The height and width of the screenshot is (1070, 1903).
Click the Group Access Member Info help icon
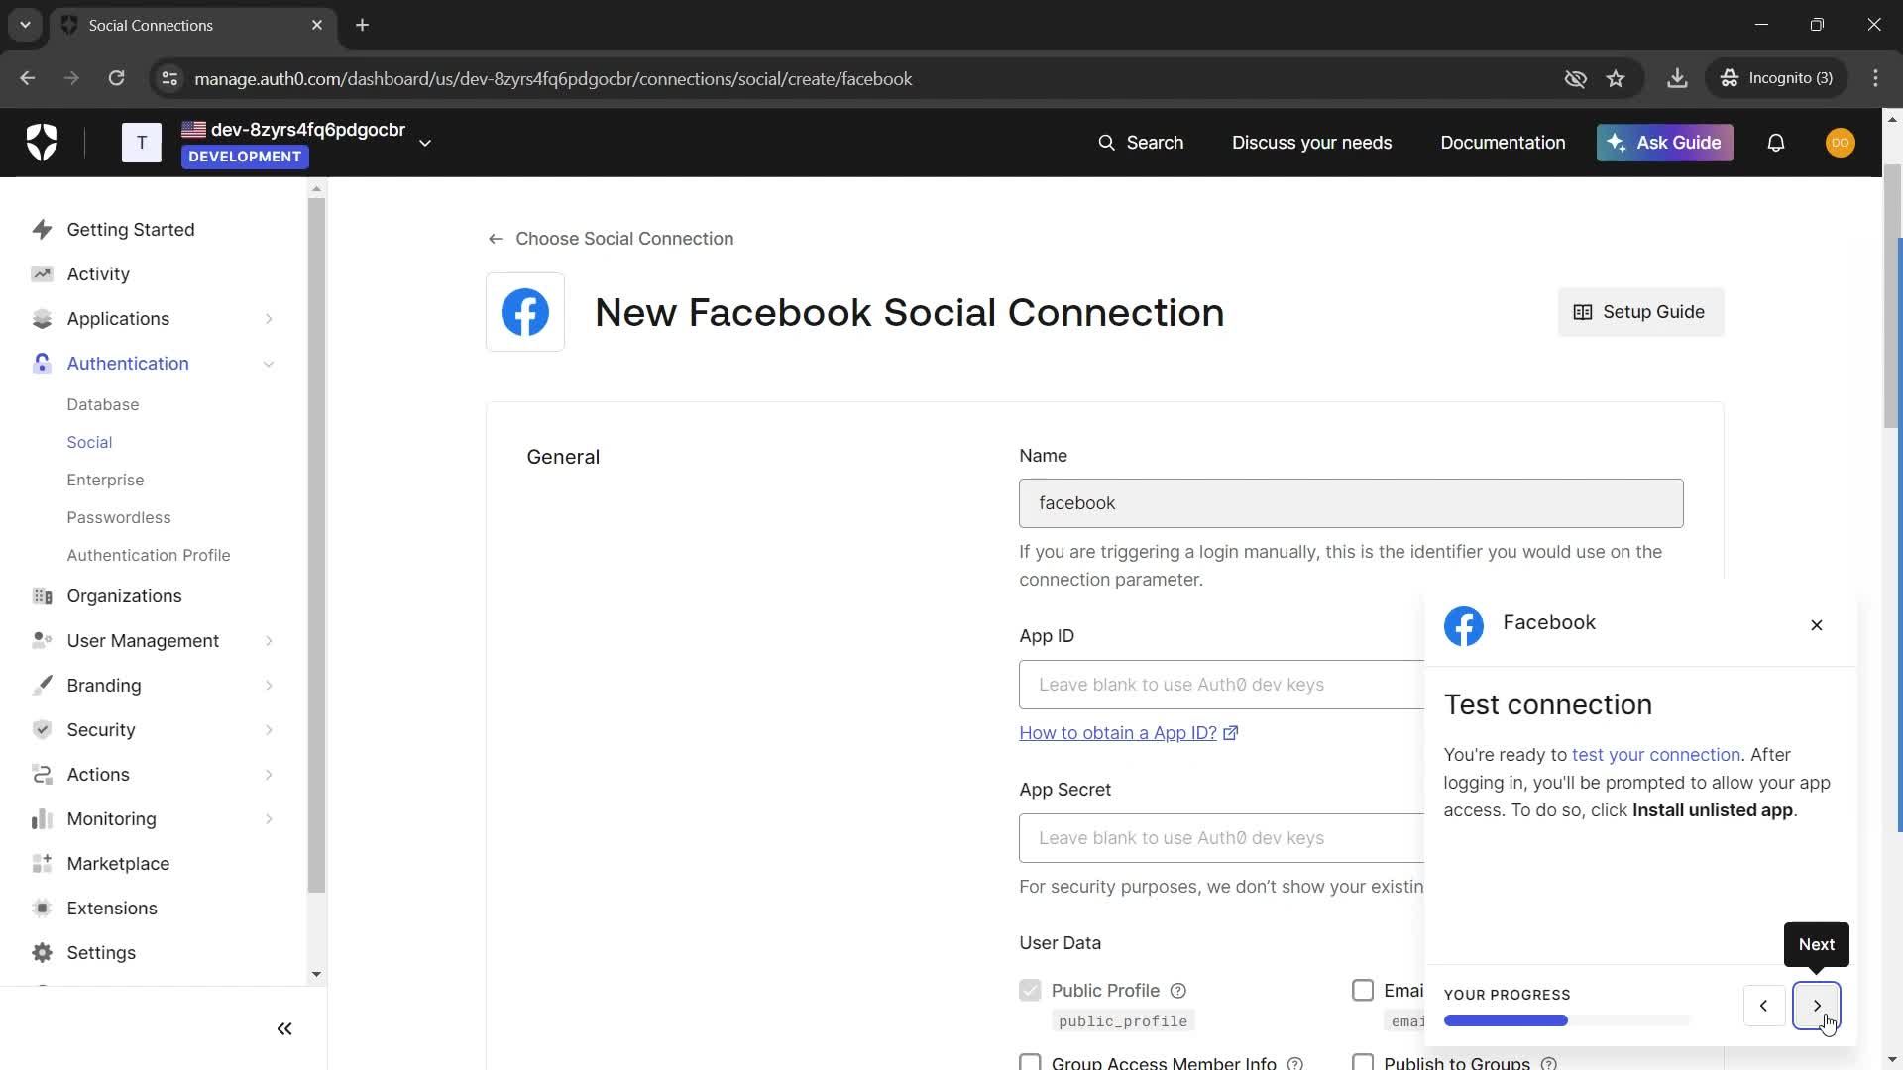pyautogui.click(x=1294, y=1063)
